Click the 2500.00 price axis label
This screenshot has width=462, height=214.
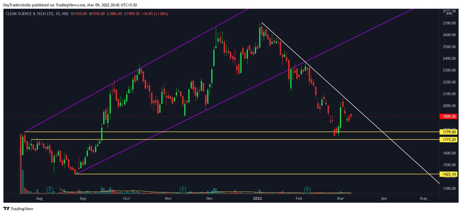coord(449,47)
